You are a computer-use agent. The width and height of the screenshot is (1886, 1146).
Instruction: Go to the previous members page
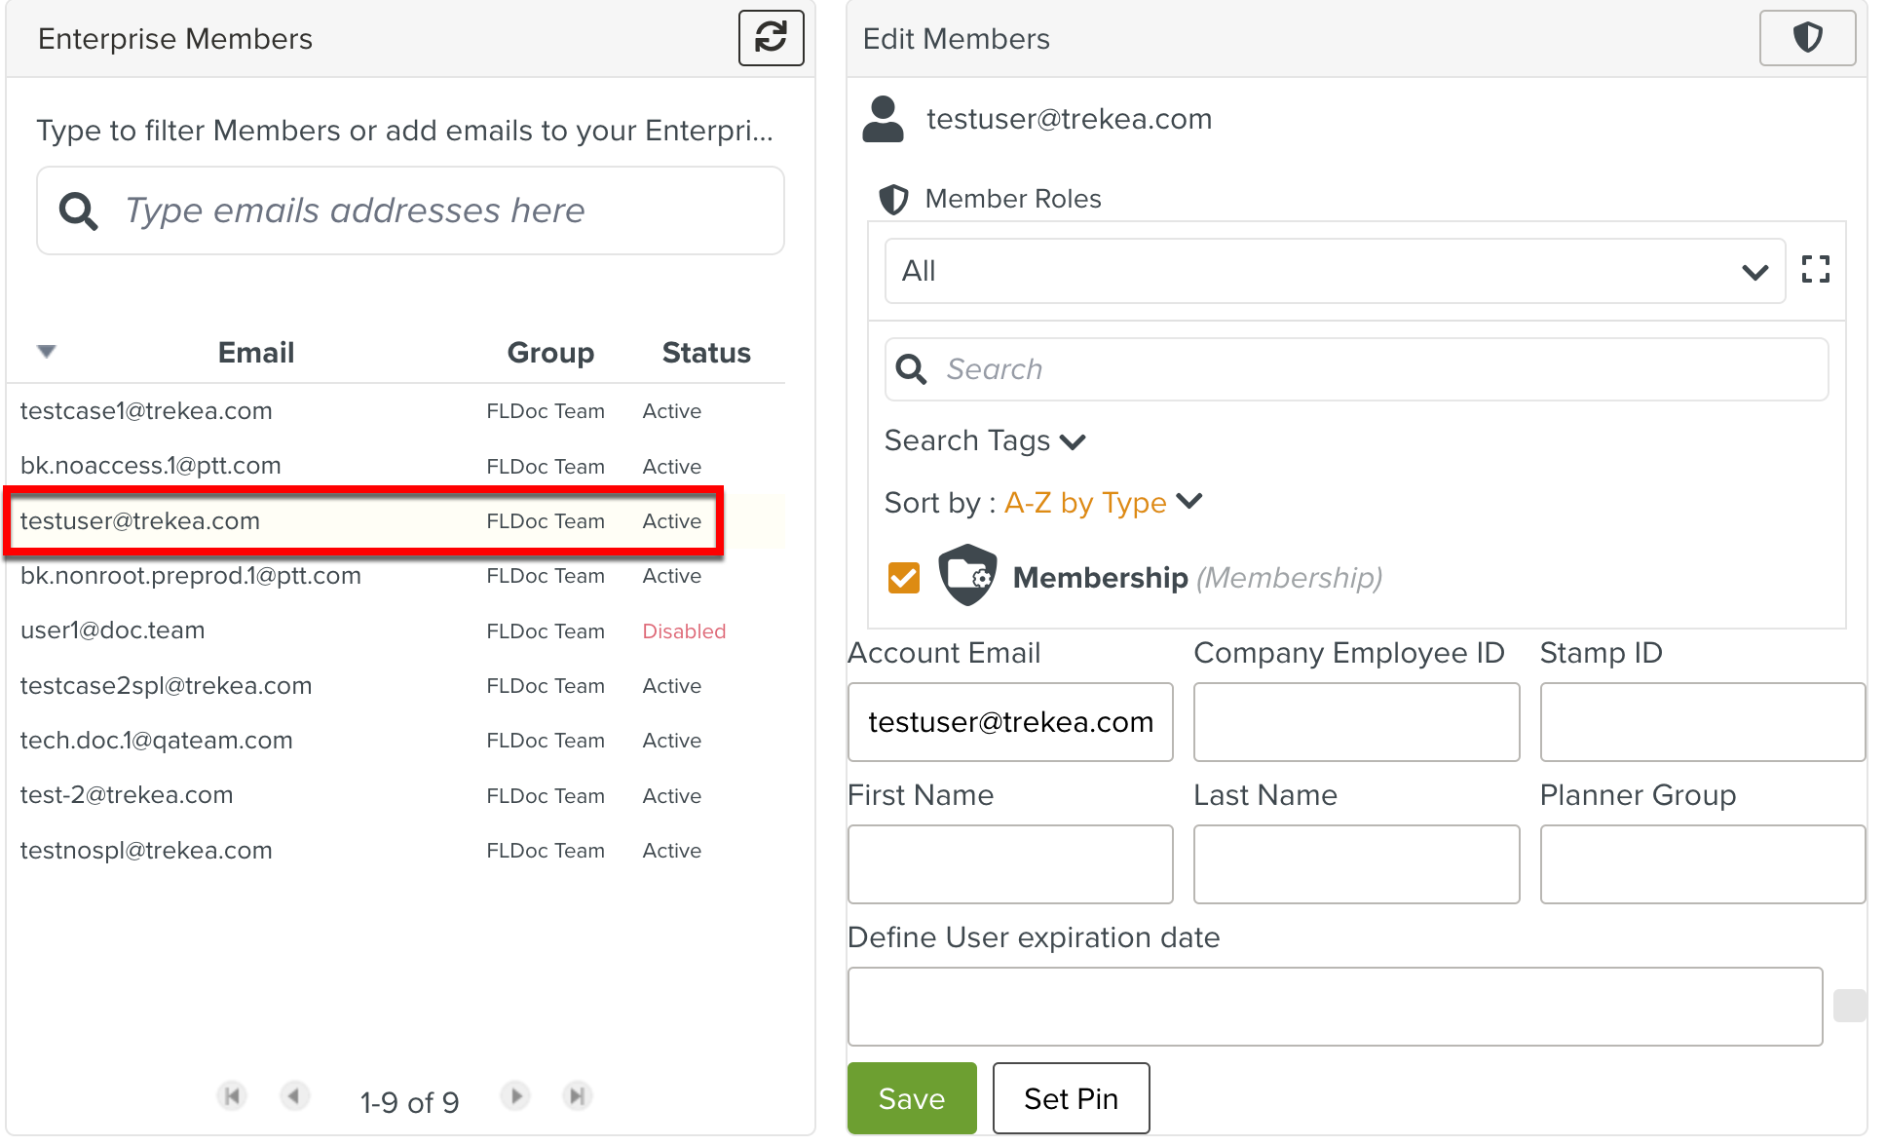pos(294,1096)
